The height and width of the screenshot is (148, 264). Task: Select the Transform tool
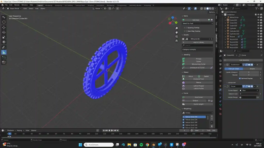coord(4,42)
